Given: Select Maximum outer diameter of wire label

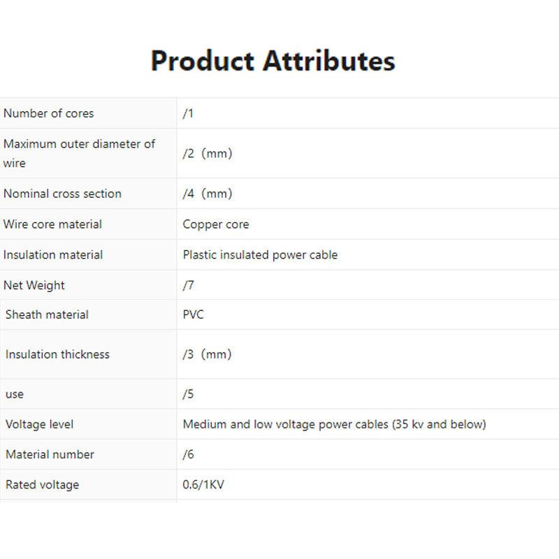Looking at the screenshot, I should pos(79,153).
